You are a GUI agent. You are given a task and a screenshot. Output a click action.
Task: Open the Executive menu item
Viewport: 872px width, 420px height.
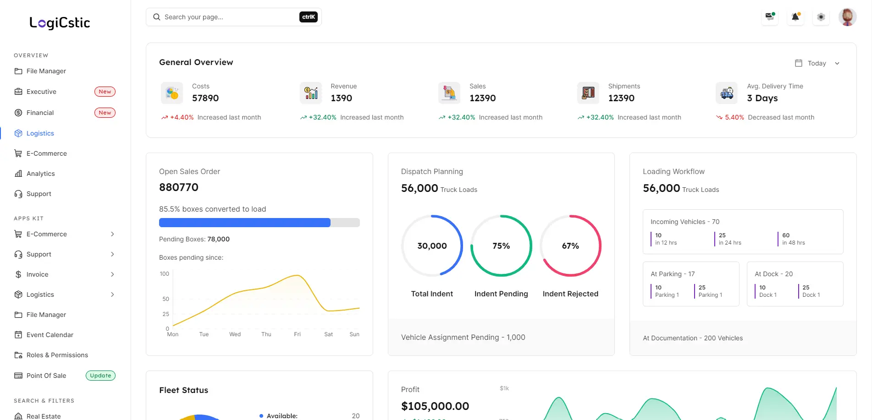point(65,92)
